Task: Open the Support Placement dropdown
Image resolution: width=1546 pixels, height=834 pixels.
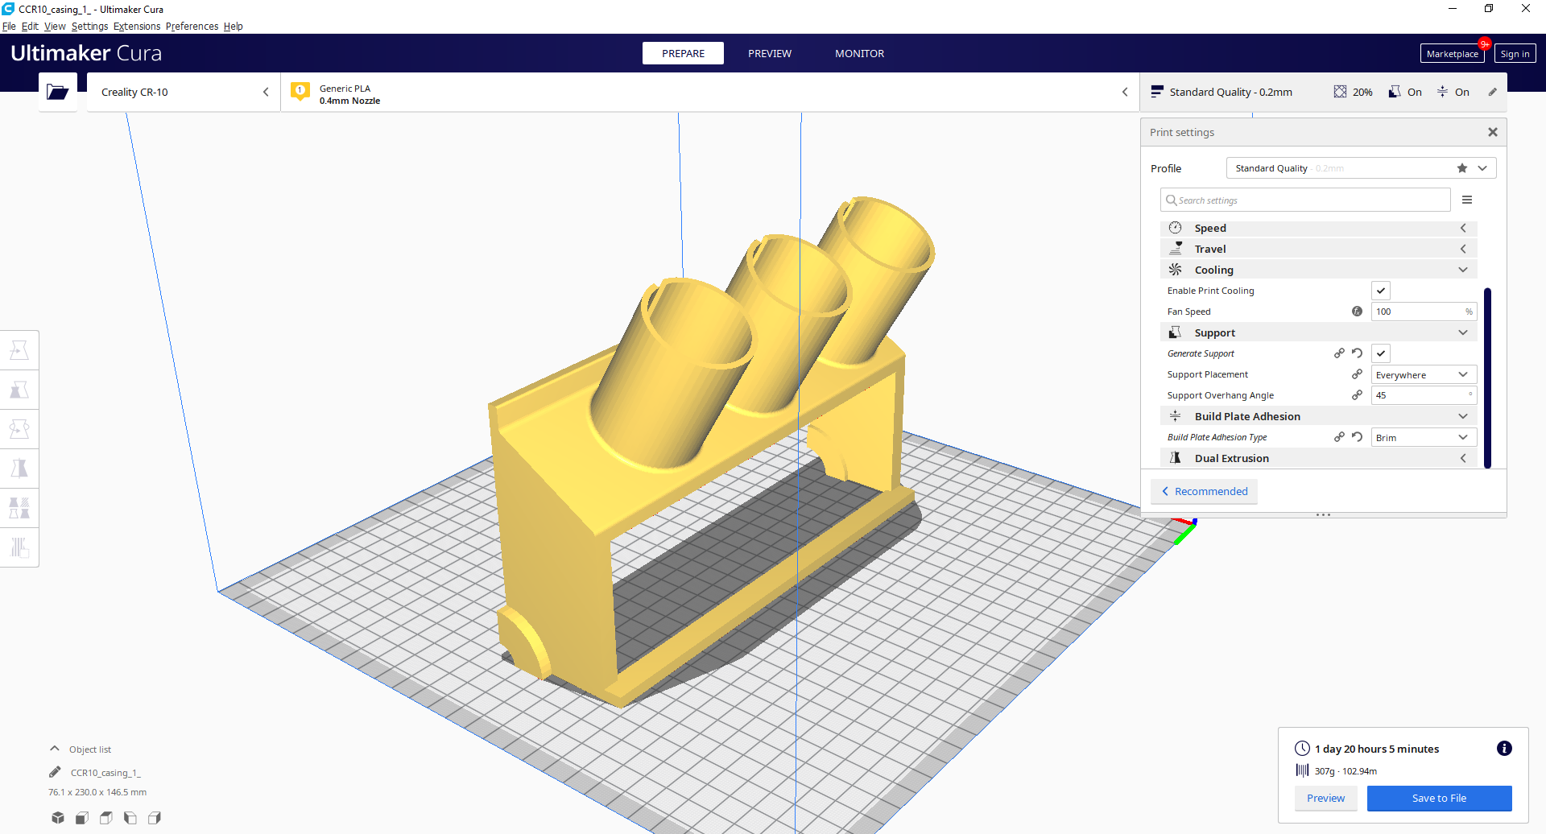Action: click(x=1423, y=374)
